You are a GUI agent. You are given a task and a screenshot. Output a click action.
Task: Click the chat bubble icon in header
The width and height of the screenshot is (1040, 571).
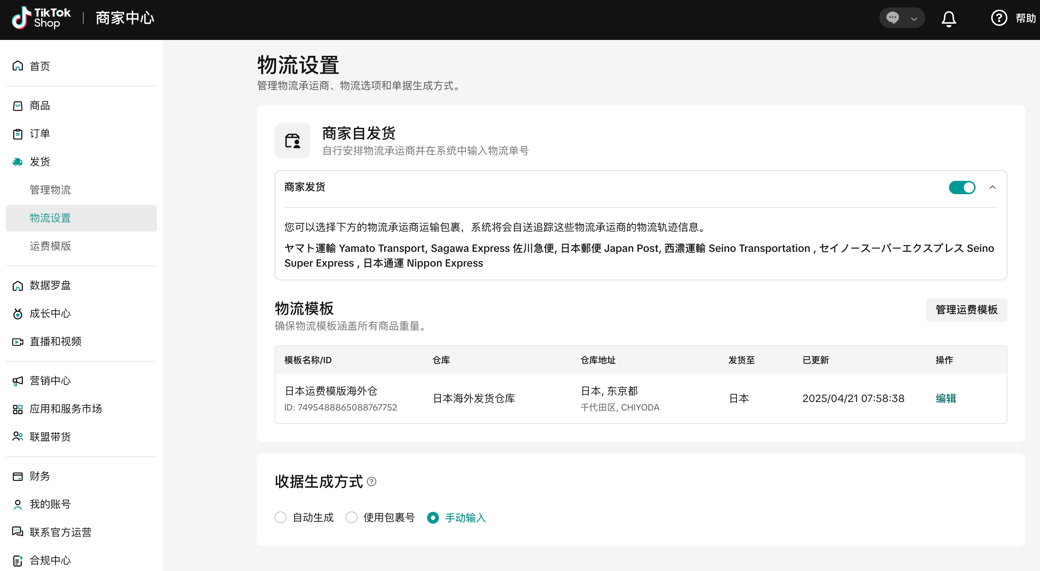tap(892, 18)
